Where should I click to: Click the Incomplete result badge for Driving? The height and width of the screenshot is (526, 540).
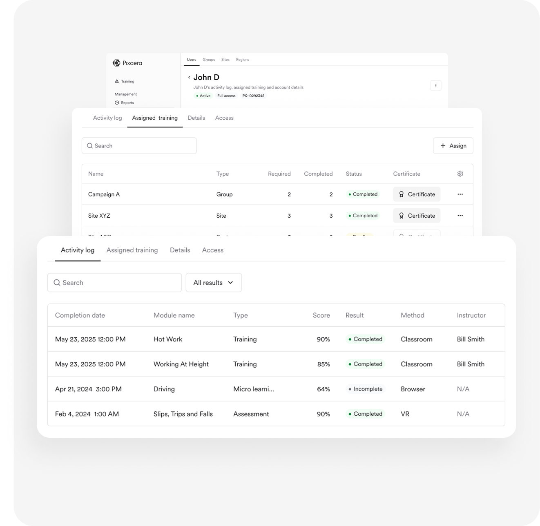pyautogui.click(x=365, y=389)
